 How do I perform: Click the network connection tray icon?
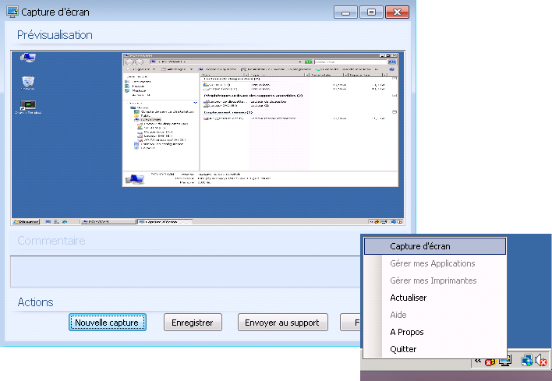point(526,361)
